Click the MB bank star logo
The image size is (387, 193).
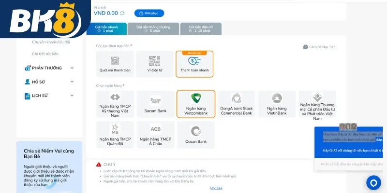[115, 129]
